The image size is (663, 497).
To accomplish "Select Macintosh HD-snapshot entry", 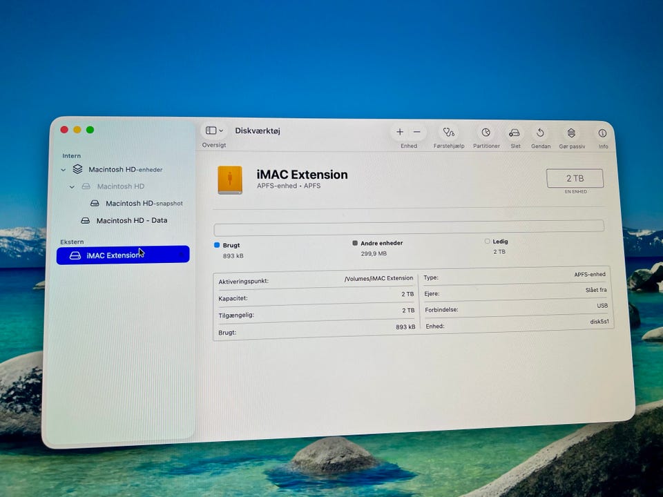I will point(144,203).
